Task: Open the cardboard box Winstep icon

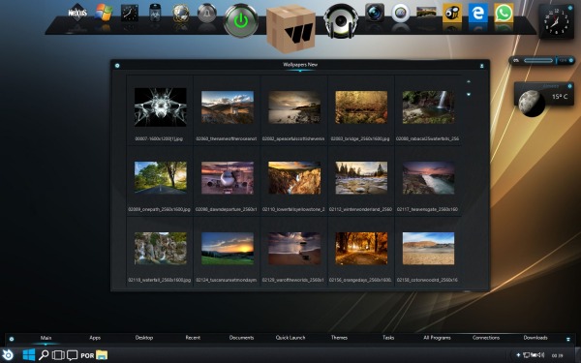Action: [290, 28]
